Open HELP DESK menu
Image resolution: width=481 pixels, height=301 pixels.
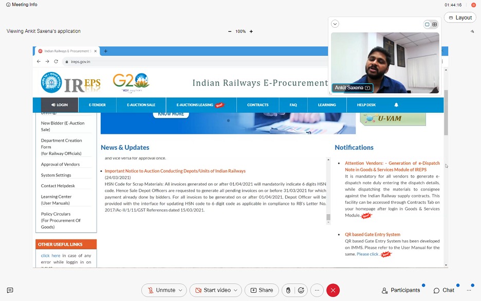pos(366,105)
